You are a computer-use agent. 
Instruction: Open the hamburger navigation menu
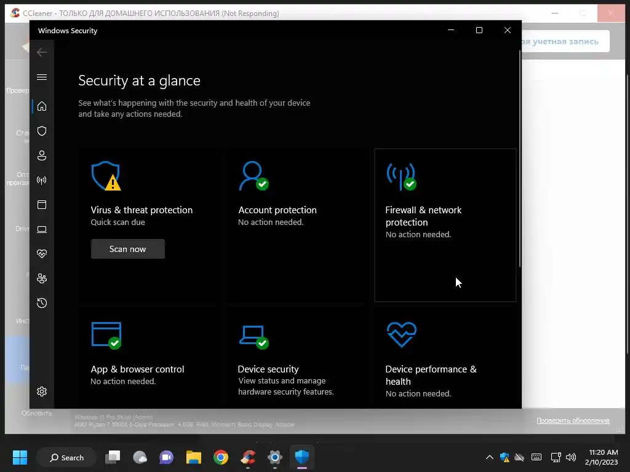tap(42, 77)
